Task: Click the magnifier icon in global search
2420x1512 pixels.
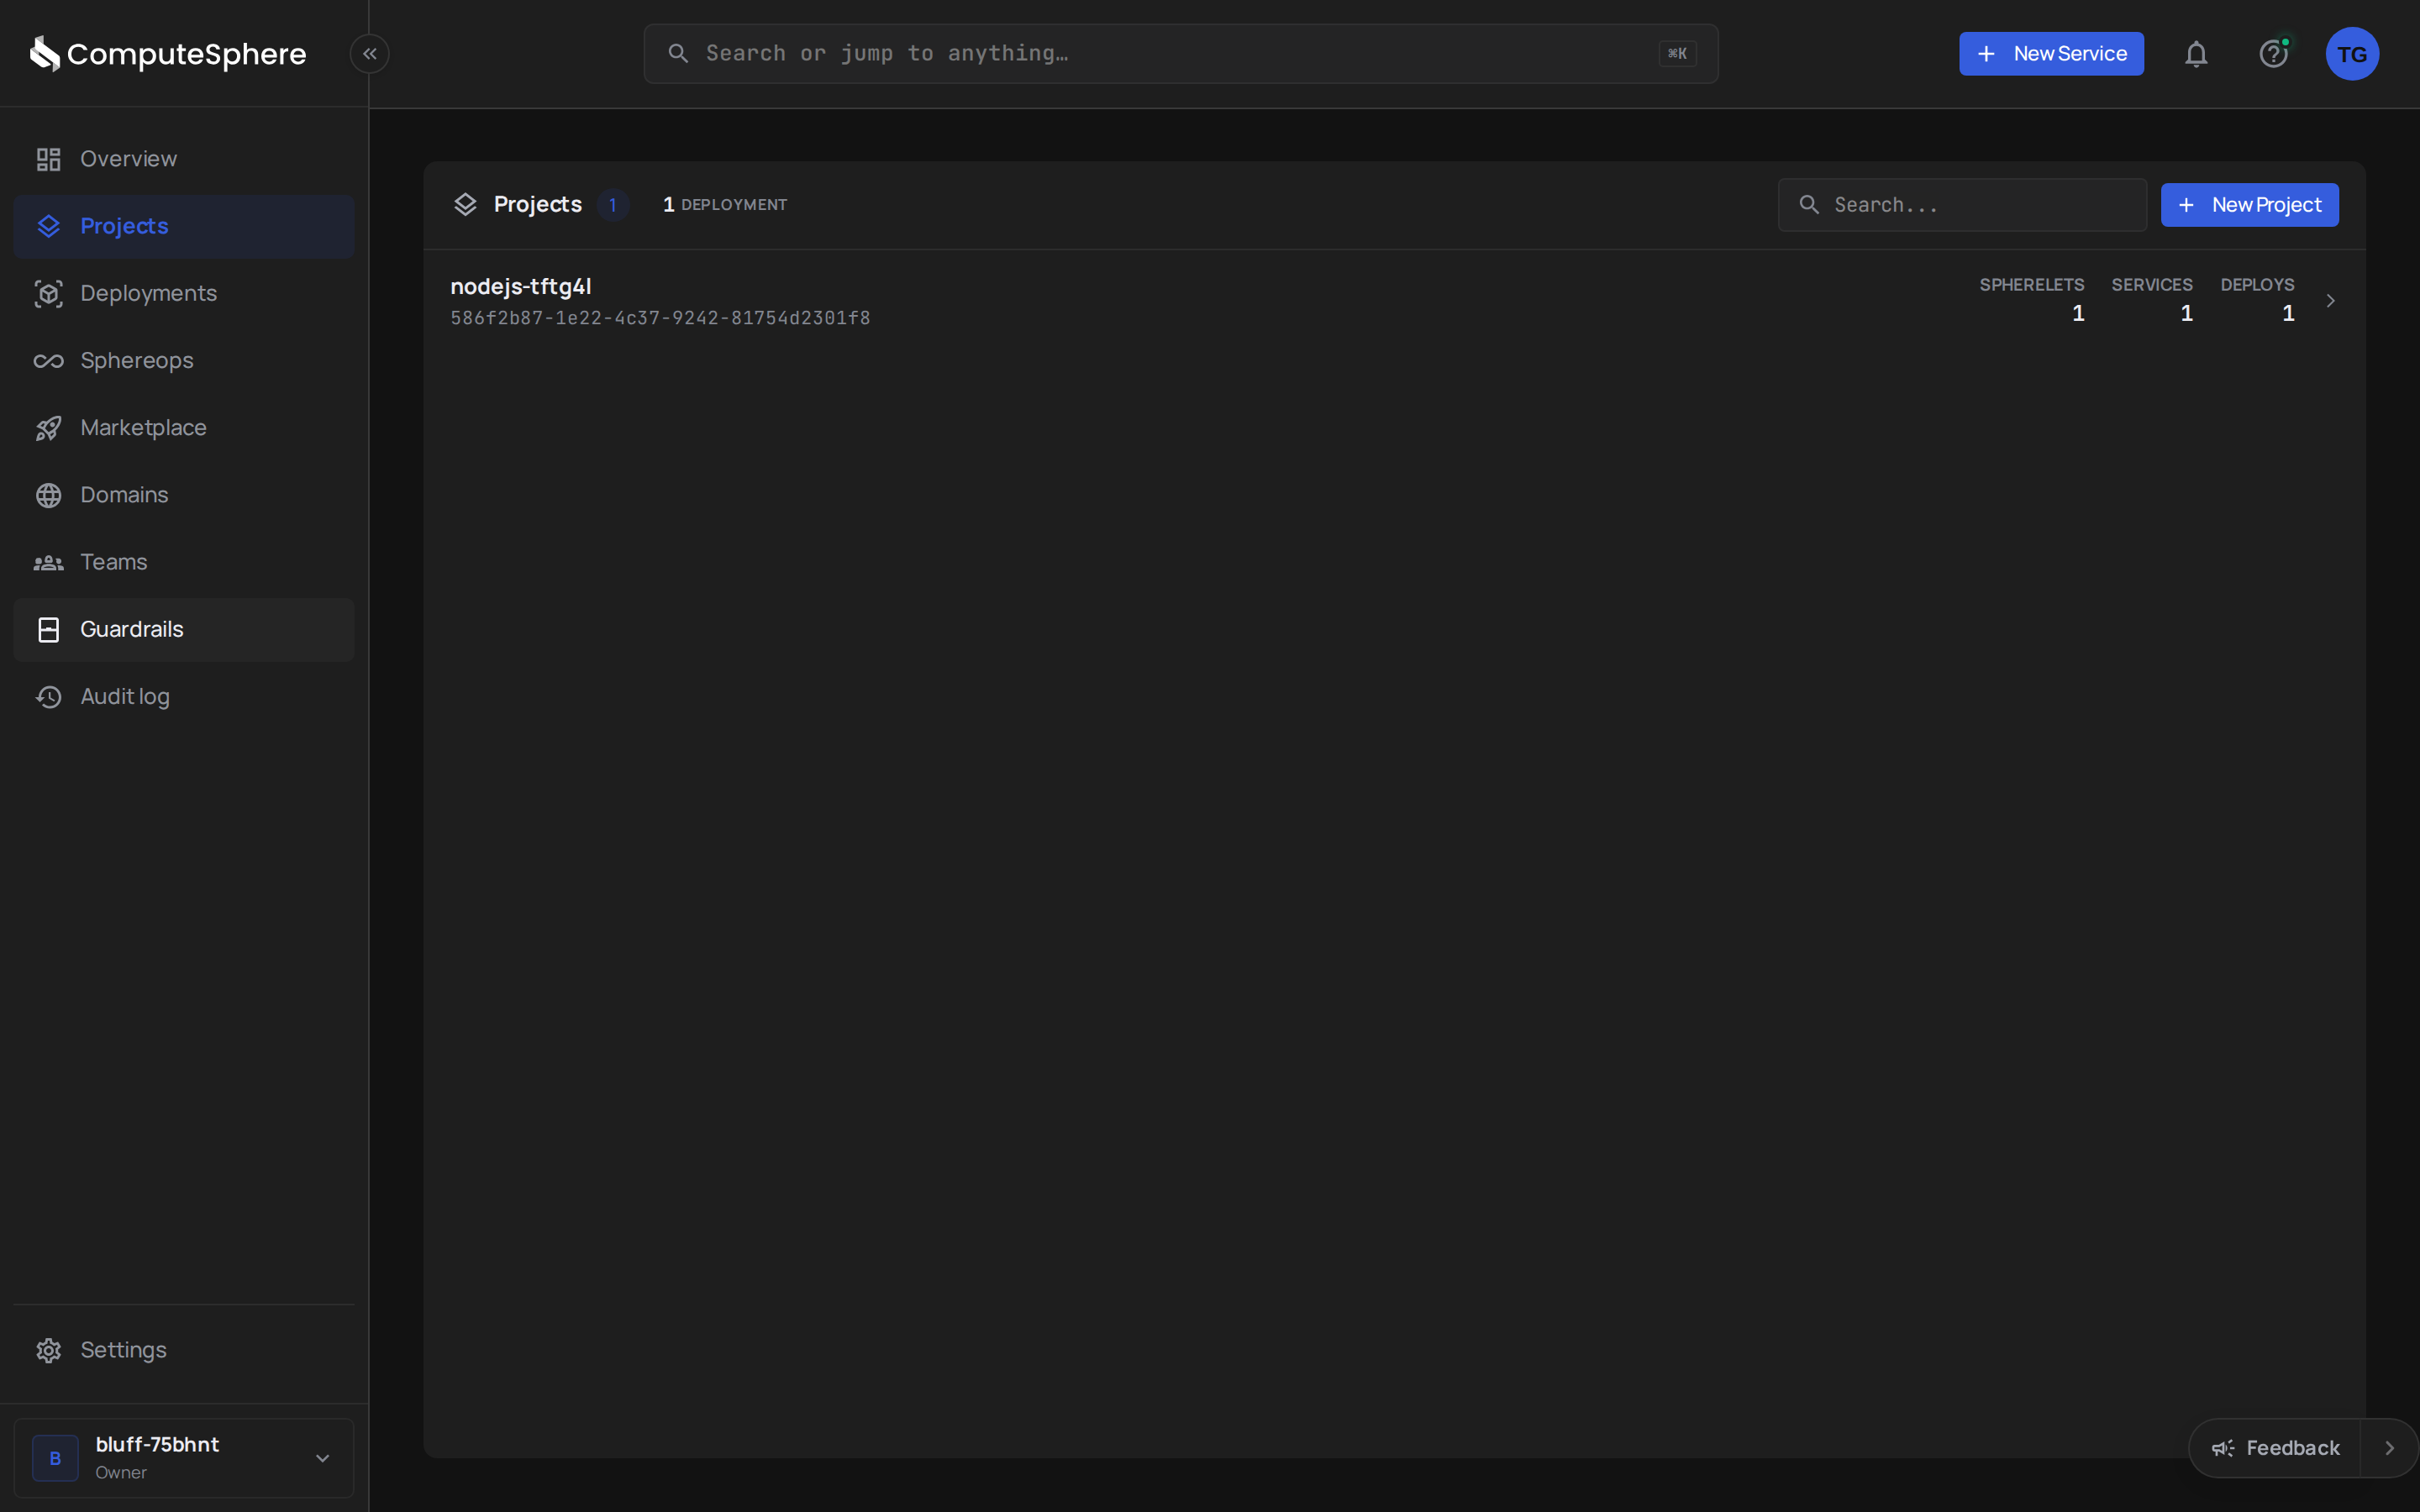Action: (678, 53)
